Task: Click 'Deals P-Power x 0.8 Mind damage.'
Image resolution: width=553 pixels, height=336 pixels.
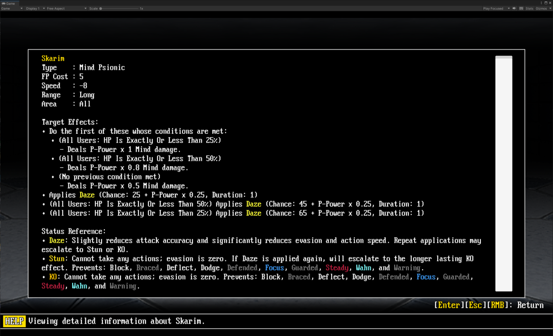Action: tap(128, 168)
